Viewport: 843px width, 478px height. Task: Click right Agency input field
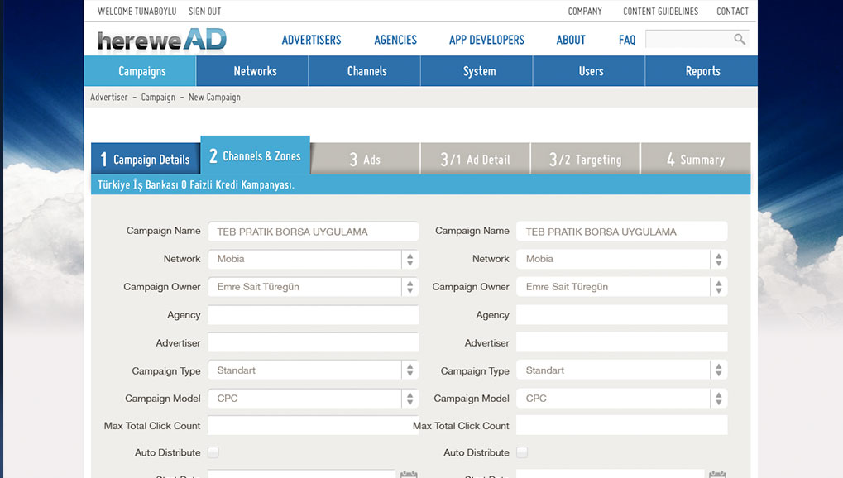622,315
